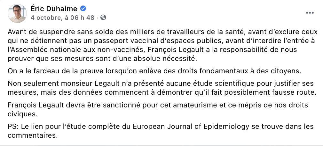Click the paragraph beginning Non seulement monsieur Legault

[162, 88]
